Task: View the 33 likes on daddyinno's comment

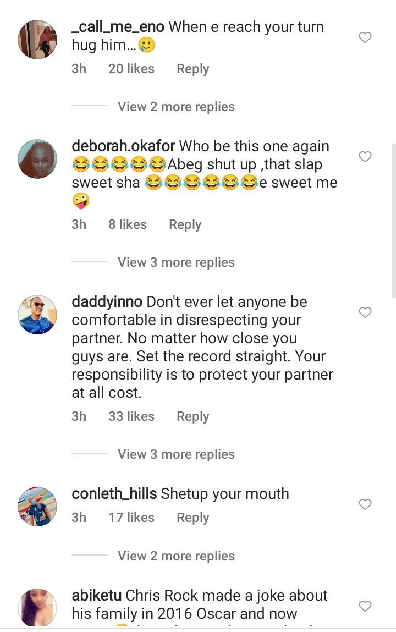Action: [x=131, y=416]
